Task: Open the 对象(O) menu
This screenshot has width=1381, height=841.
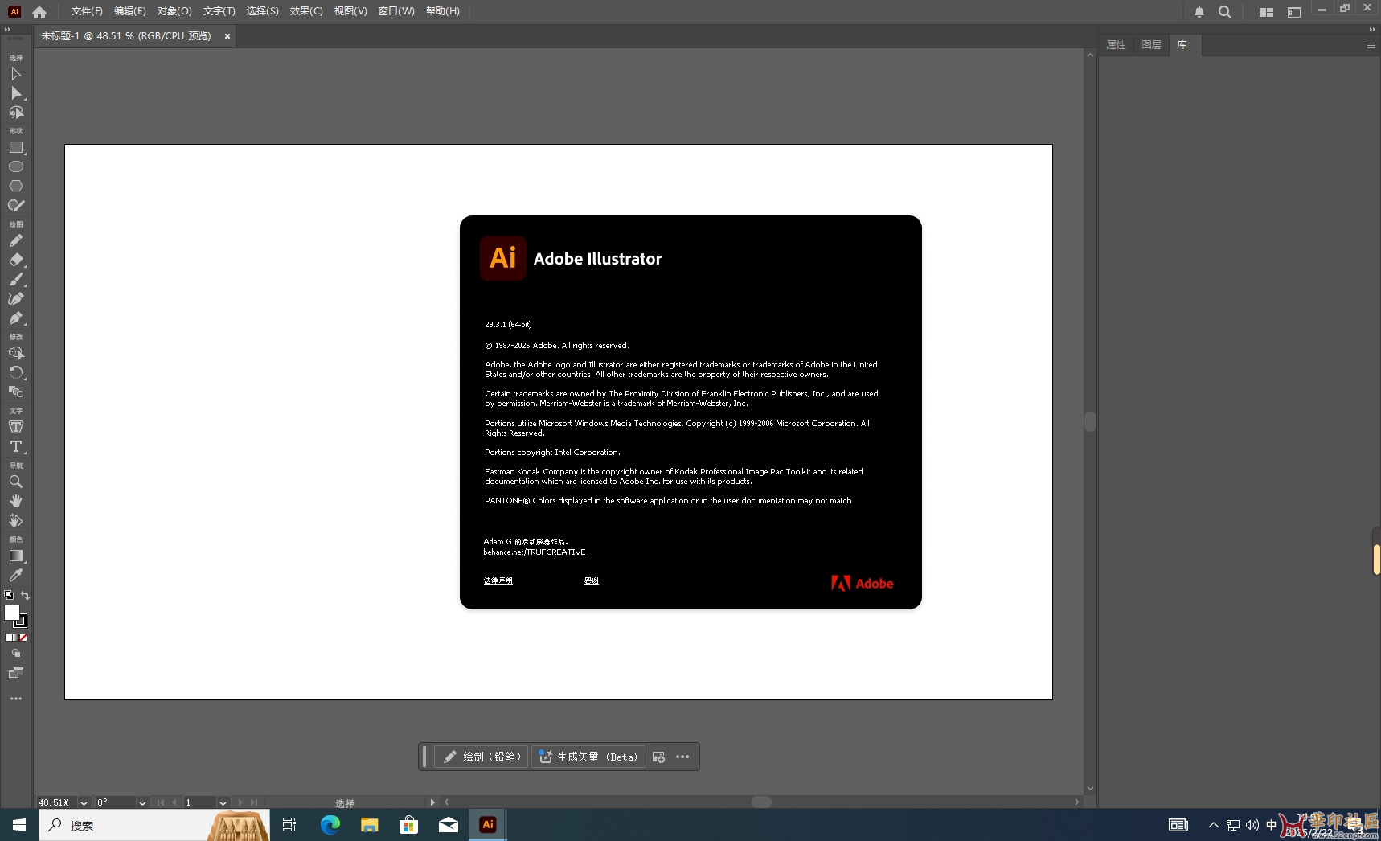Action: pyautogui.click(x=174, y=11)
